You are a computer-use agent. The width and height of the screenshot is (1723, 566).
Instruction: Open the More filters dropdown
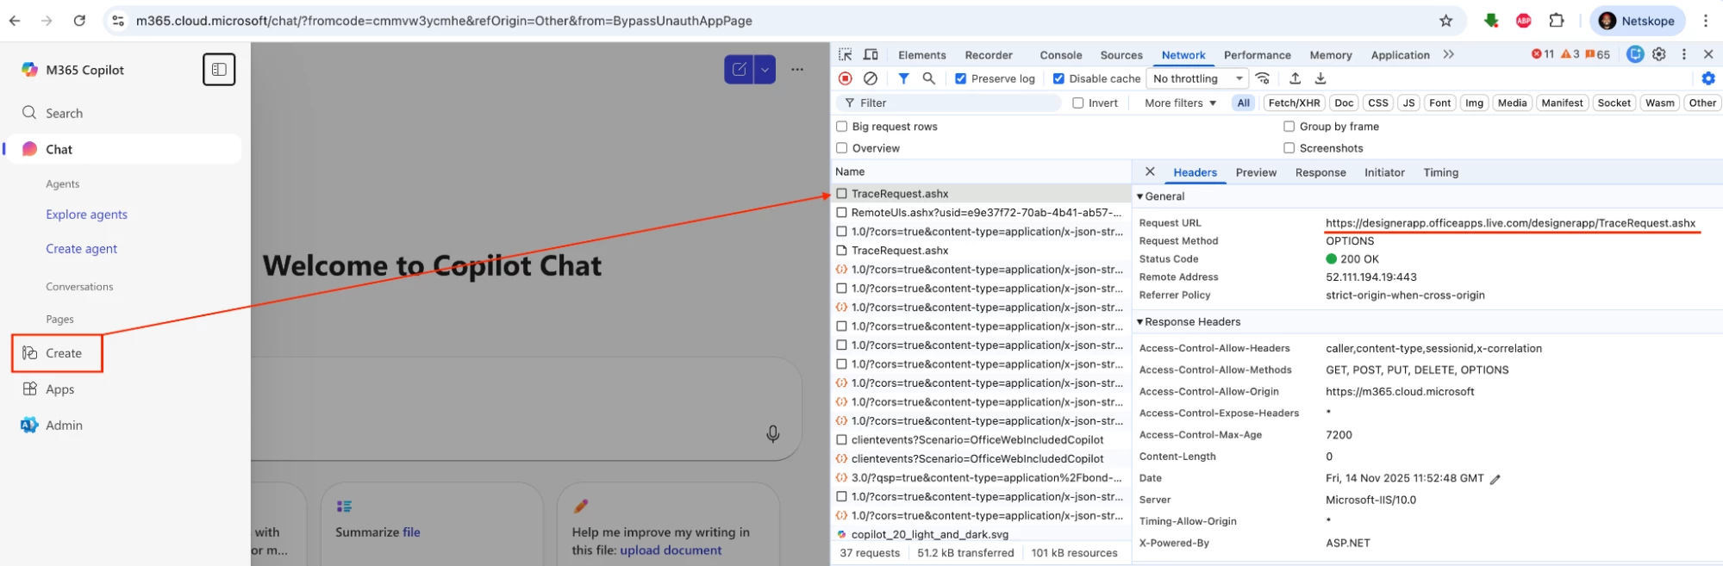point(1180,103)
